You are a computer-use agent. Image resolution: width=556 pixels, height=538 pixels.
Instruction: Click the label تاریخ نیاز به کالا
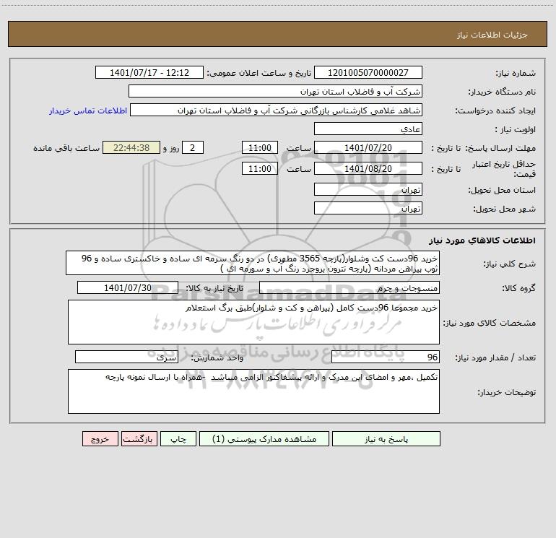(x=215, y=288)
